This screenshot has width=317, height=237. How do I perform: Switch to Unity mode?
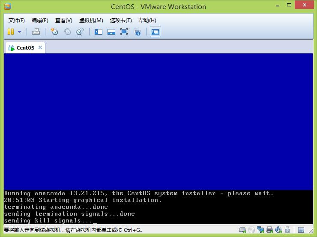point(137,32)
